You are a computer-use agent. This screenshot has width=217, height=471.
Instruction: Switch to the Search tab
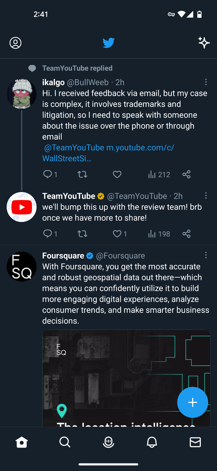(x=65, y=442)
